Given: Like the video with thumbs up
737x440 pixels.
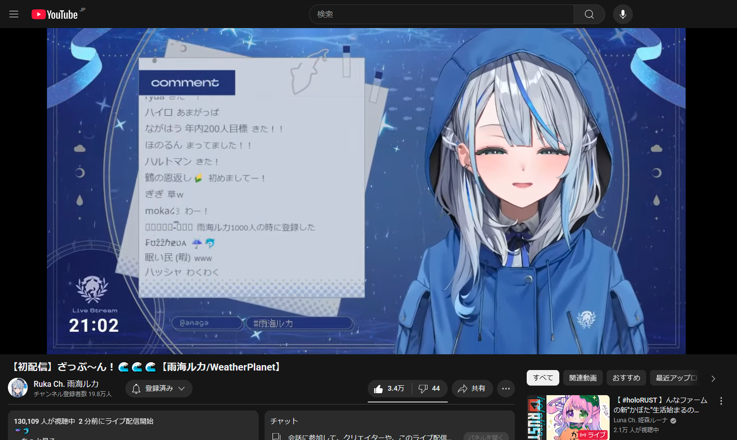Looking at the screenshot, I should tap(389, 389).
